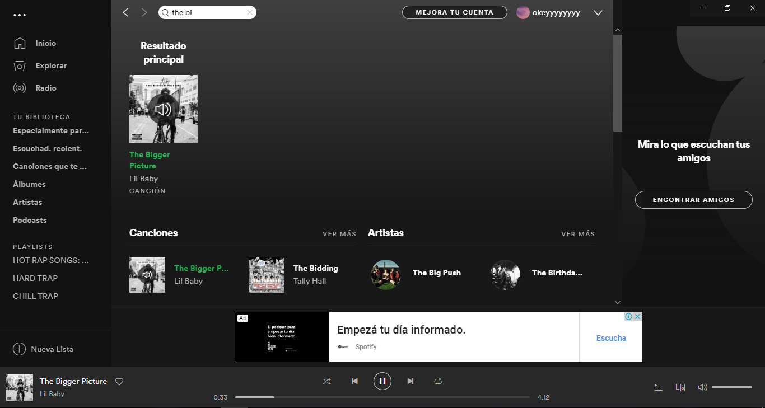Open The Big Push artist name

pos(437,273)
